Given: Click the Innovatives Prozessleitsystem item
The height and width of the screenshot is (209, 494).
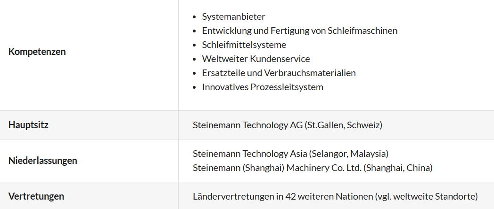Looking at the screenshot, I should pyautogui.click(x=263, y=87).
